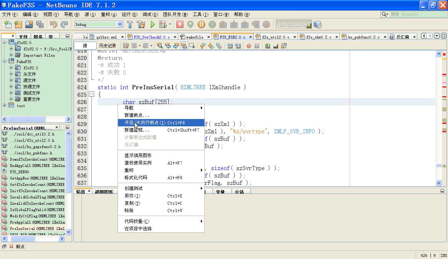The image size is (448, 259).
Task: Click the Previous Bookmark icon
Action: tap(203, 46)
